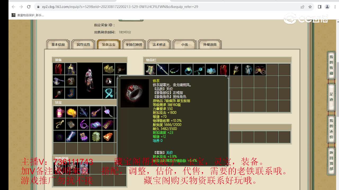Screen dimensions: 339x190
Task: Click the 默契度 5666/12000 line
Action: click(167, 125)
